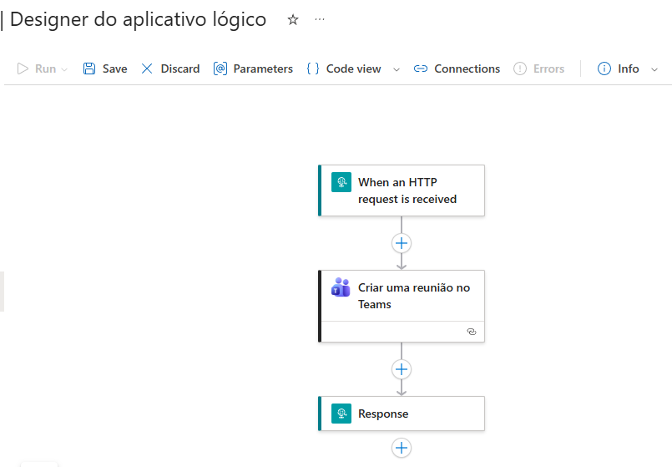Screen dimensions: 672x467
Task: Expand the Code view dropdown chevron
Action: (x=397, y=69)
